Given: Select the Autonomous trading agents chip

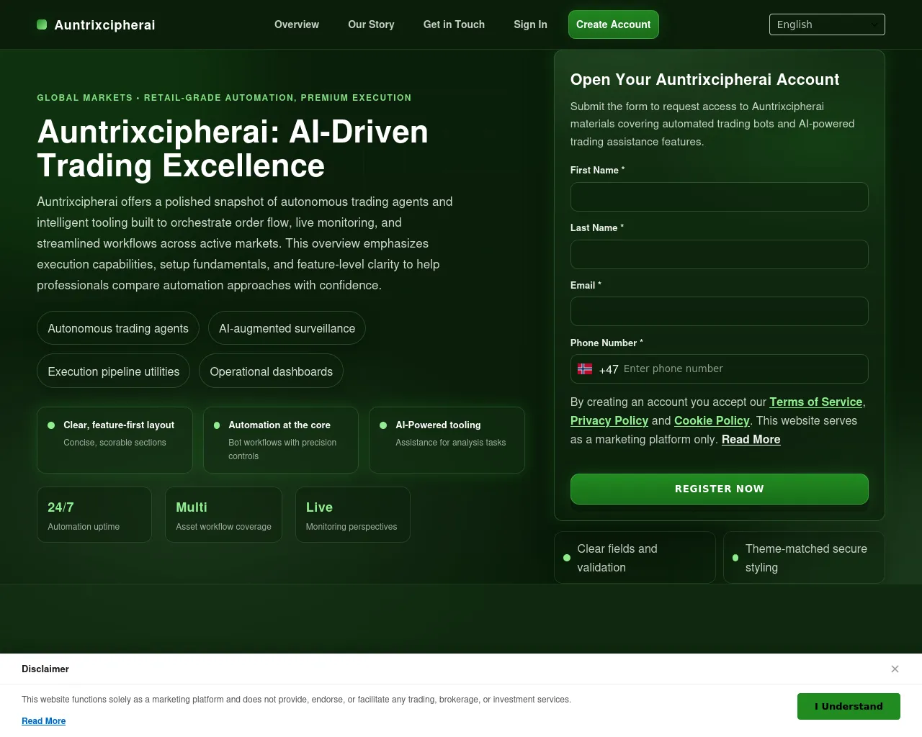Looking at the screenshot, I should tap(118, 328).
